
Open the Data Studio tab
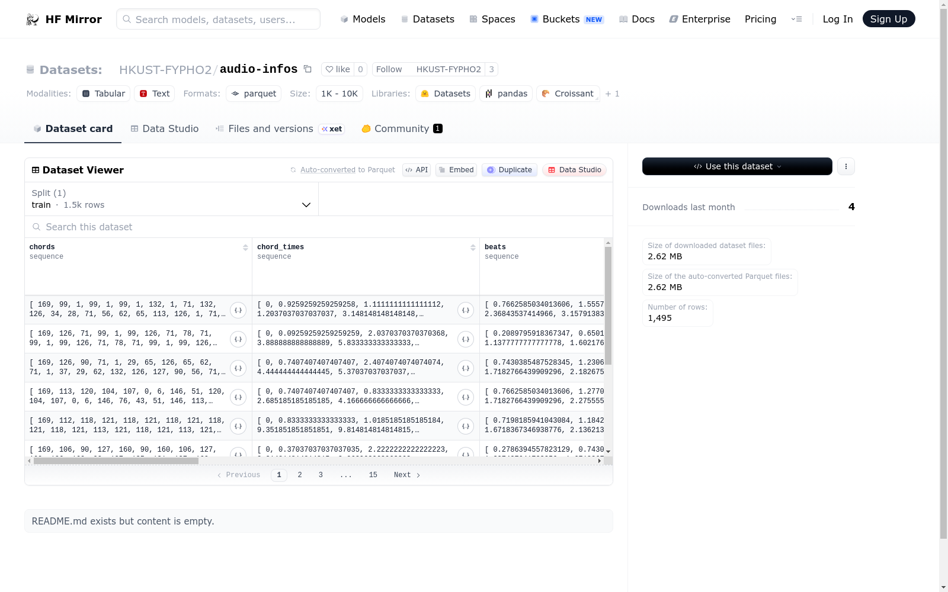coord(165,128)
